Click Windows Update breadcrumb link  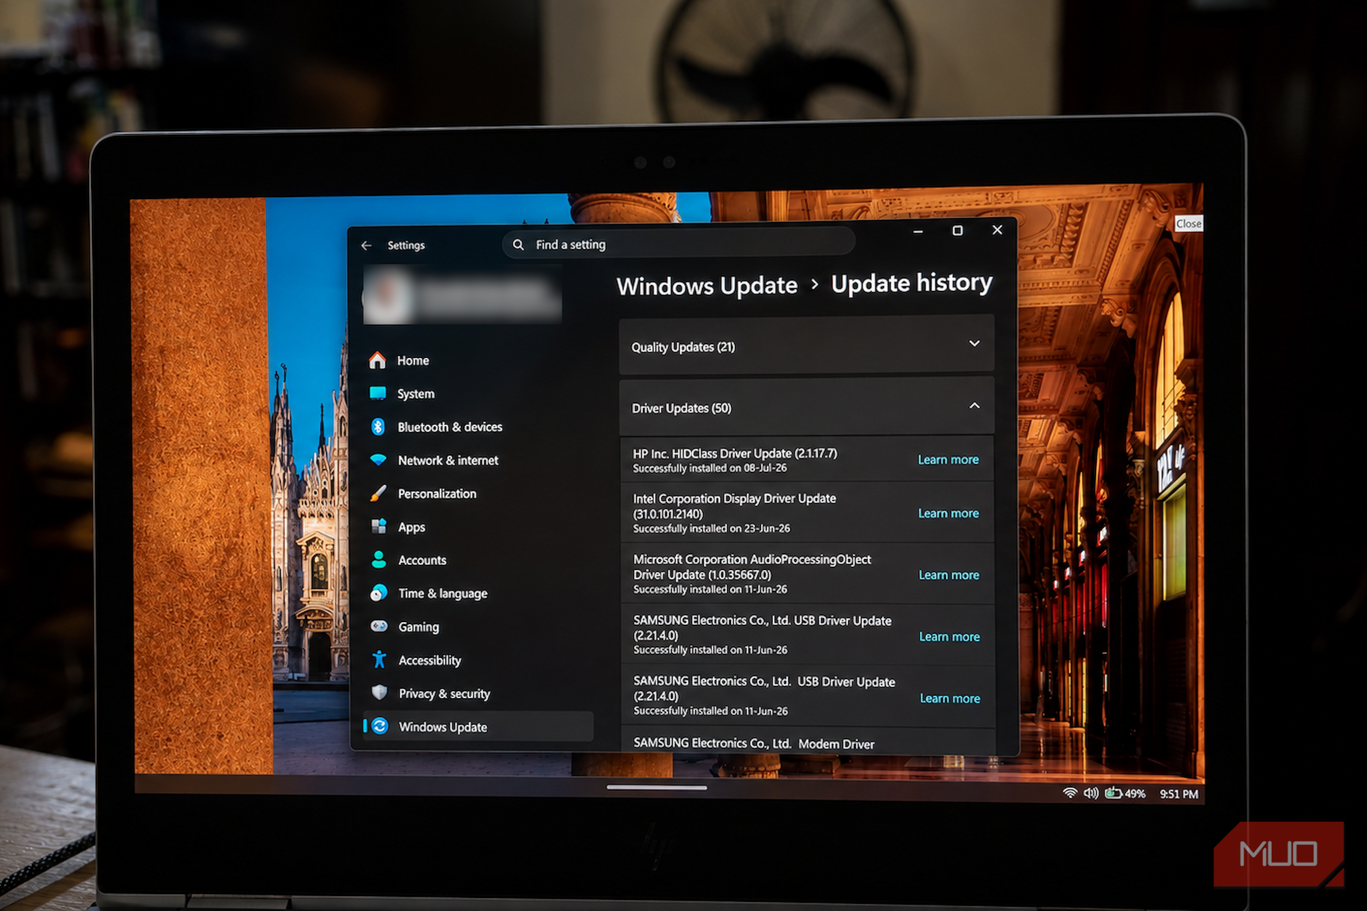click(x=707, y=286)
